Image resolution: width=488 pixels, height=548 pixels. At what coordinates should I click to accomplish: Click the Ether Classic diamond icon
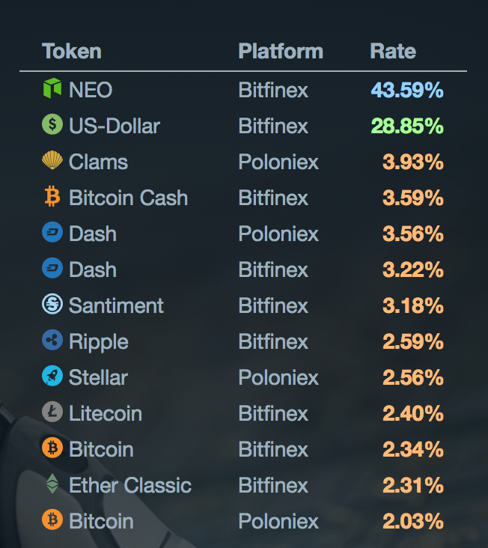(52, 484)
